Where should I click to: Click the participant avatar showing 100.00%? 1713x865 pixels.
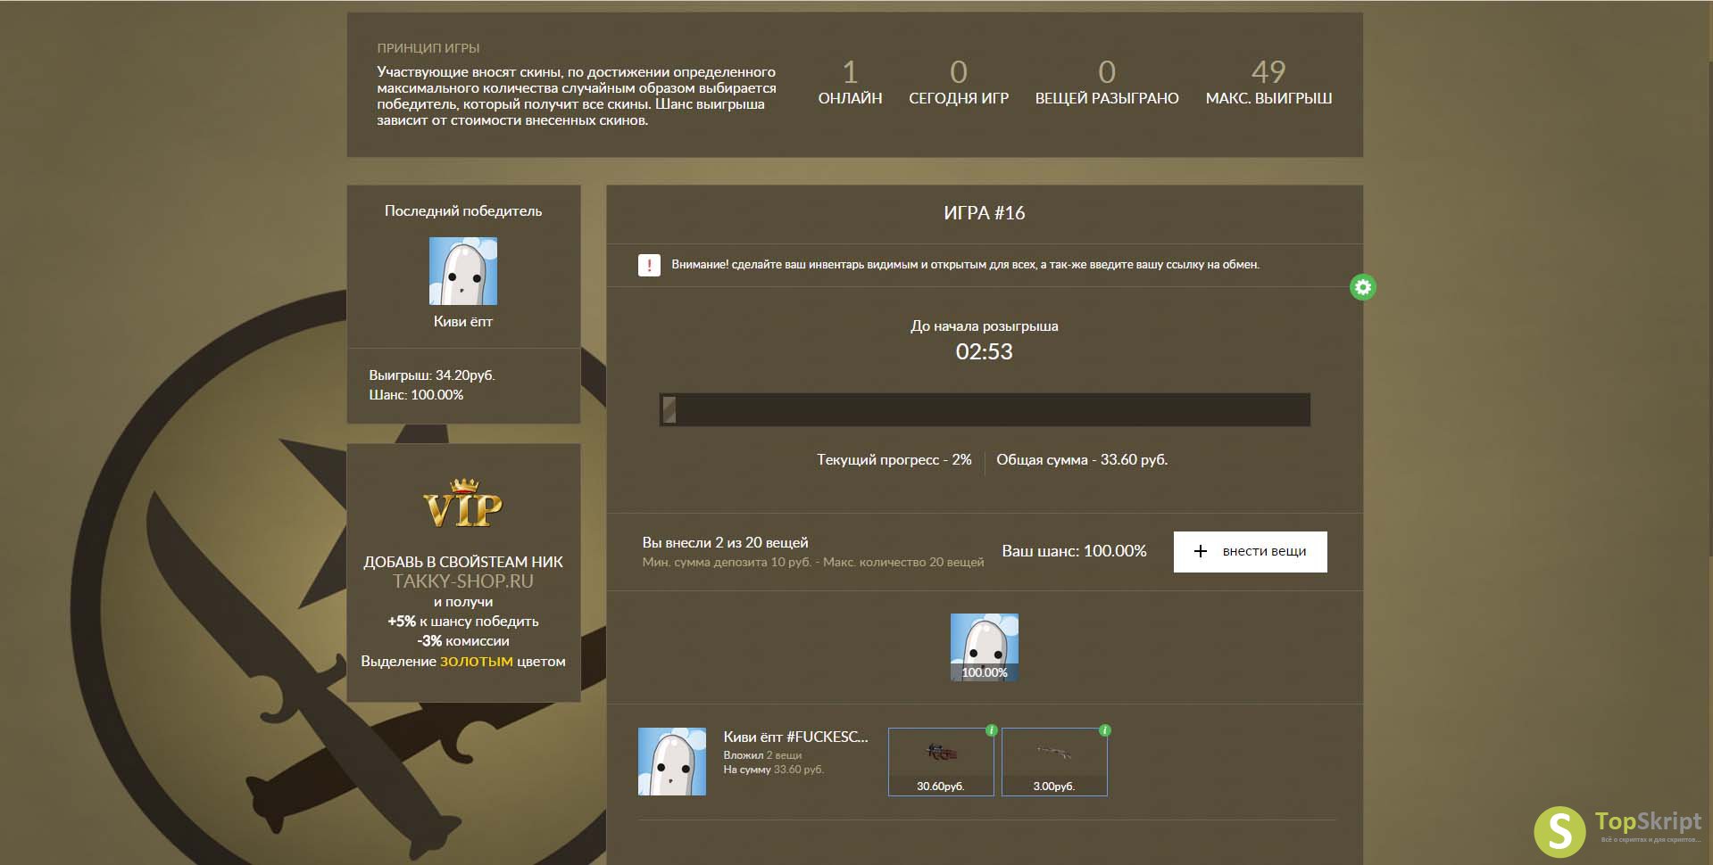coord(984,647)
